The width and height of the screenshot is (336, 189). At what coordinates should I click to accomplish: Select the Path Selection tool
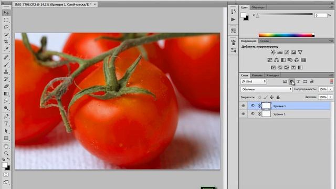[x=6, y=131]
